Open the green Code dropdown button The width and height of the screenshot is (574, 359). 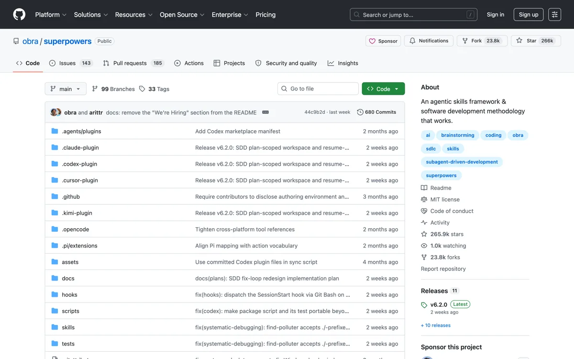pyautogui.click(x=383, y=89)
